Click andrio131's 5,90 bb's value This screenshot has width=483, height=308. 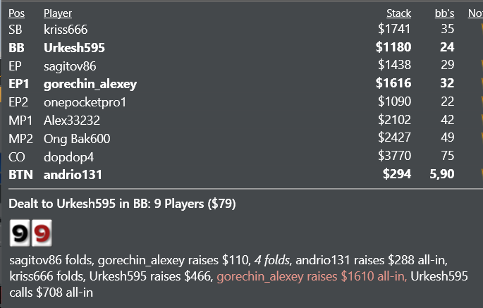pyautogui.click(x=441, y=174)
